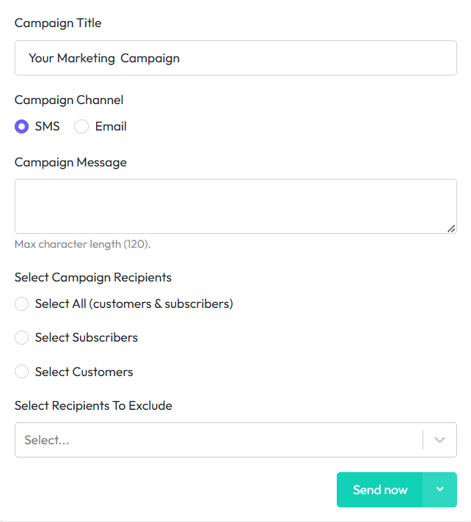Click the 'Campaign Message' label

click(70, 162)
